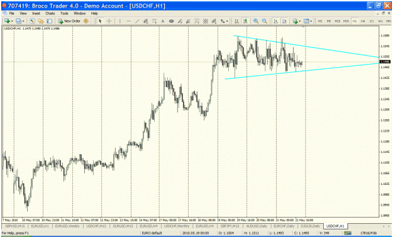Open the Market Watch window icon
The height and width of the screenshot is (237, 393).
32,21
